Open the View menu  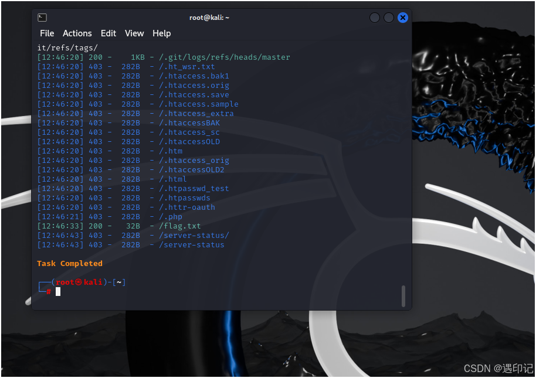pyautogui.click(x=134, y=33)
